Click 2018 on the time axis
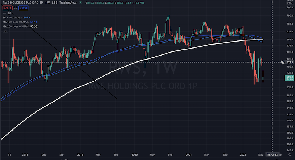Screen dimensions: 295x160 [25, 155]
